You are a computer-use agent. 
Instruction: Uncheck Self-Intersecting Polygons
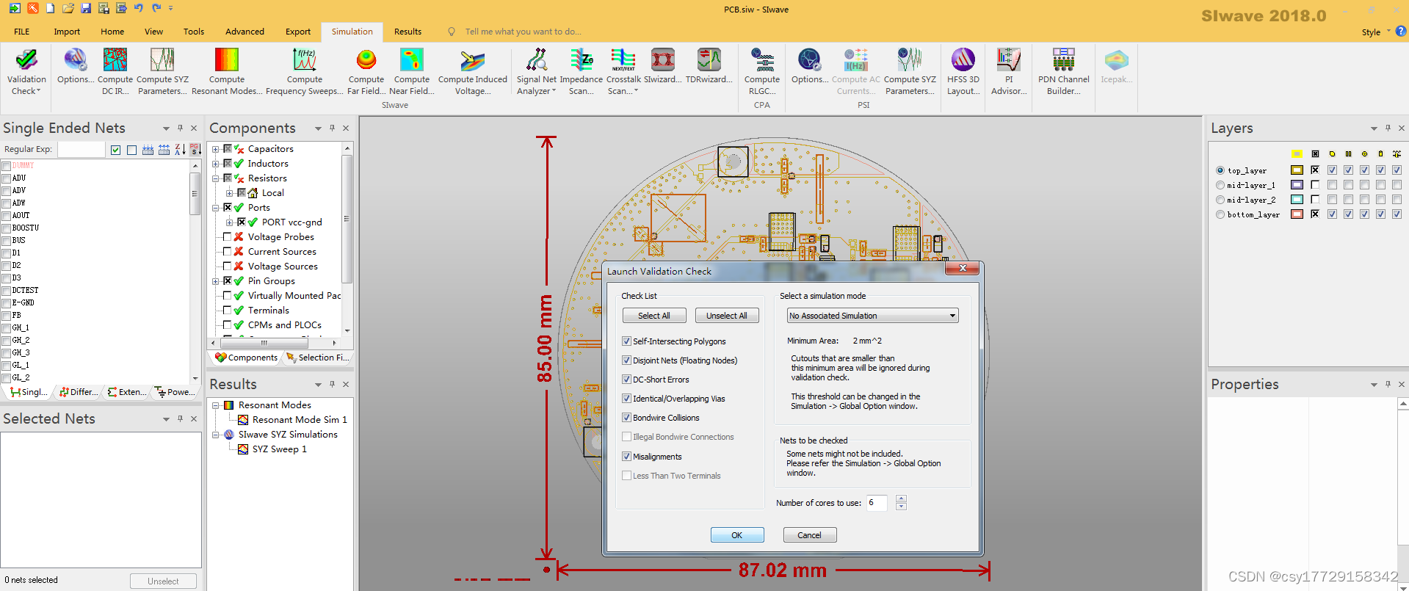coord(626,341)
